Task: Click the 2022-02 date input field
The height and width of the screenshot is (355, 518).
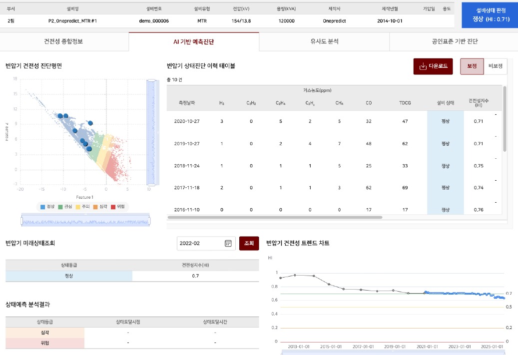Action: [206, 243]
